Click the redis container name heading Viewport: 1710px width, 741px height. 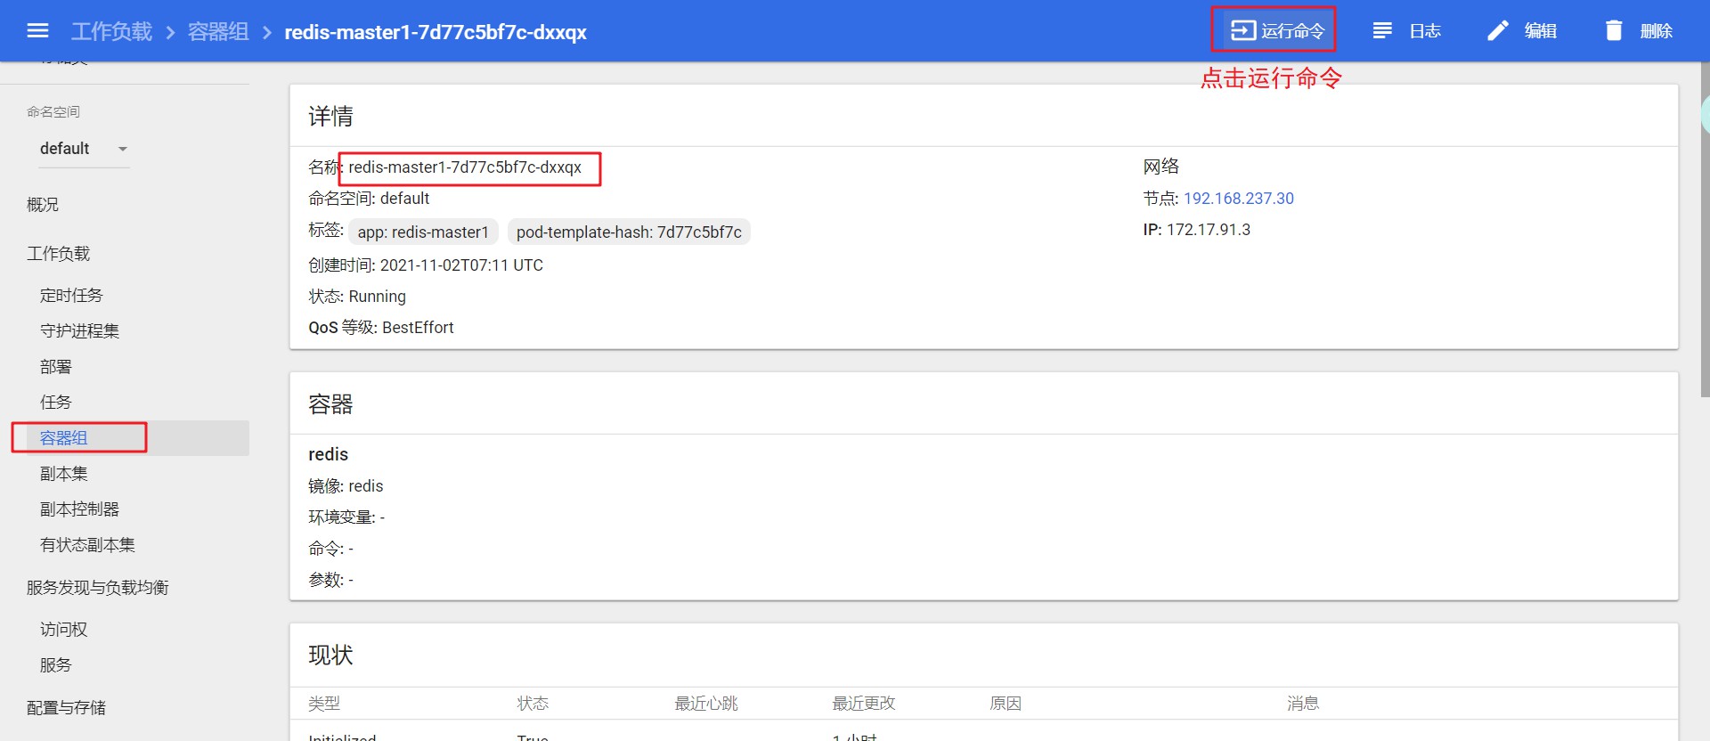[x=328, y=454]
